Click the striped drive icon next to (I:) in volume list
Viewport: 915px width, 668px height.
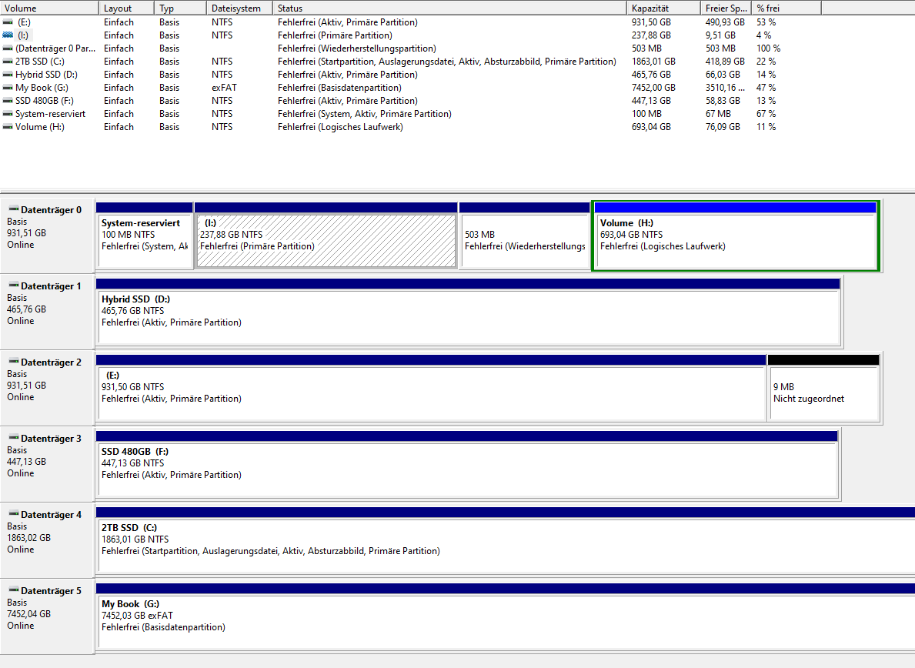8,35
